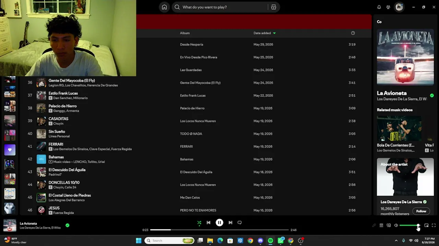This screenshot has height=246, width=439.
Task: Select the song El Costal Lleno de Piedras
Action: point(70,195)
